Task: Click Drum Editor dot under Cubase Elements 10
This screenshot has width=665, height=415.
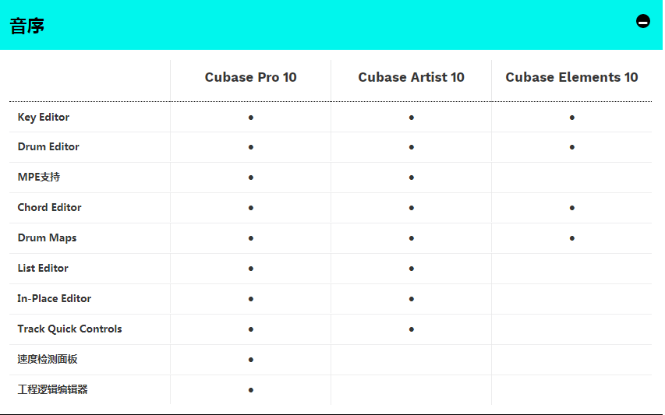Action: coord(571,147)
